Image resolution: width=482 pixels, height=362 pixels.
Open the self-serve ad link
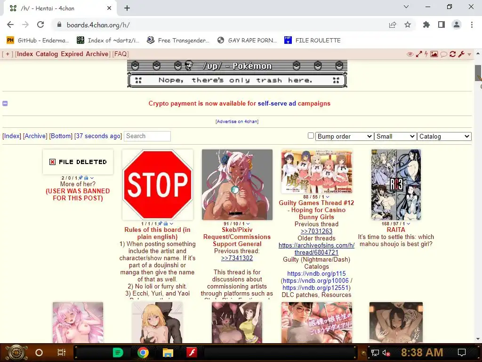point(277,103)
